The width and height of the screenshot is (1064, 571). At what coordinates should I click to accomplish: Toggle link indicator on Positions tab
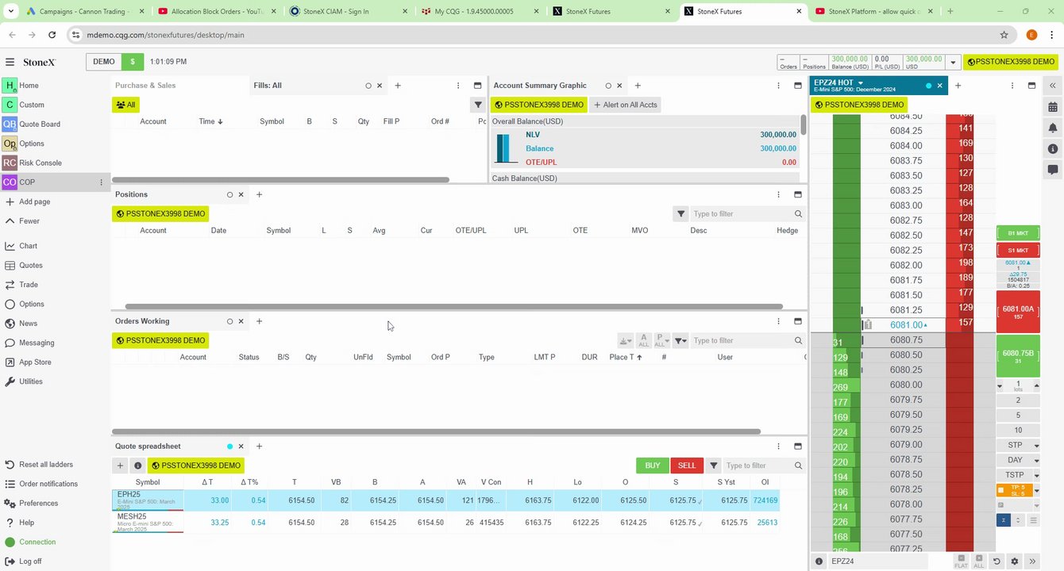(x=229, y=194)
